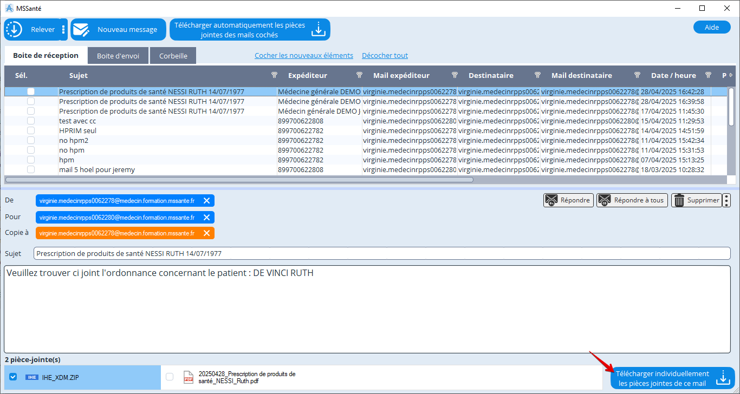This screenshot has height=394, width=740.
Task: Check the PDF prescription attachment checkbox
Action: [x=170, y=377]
